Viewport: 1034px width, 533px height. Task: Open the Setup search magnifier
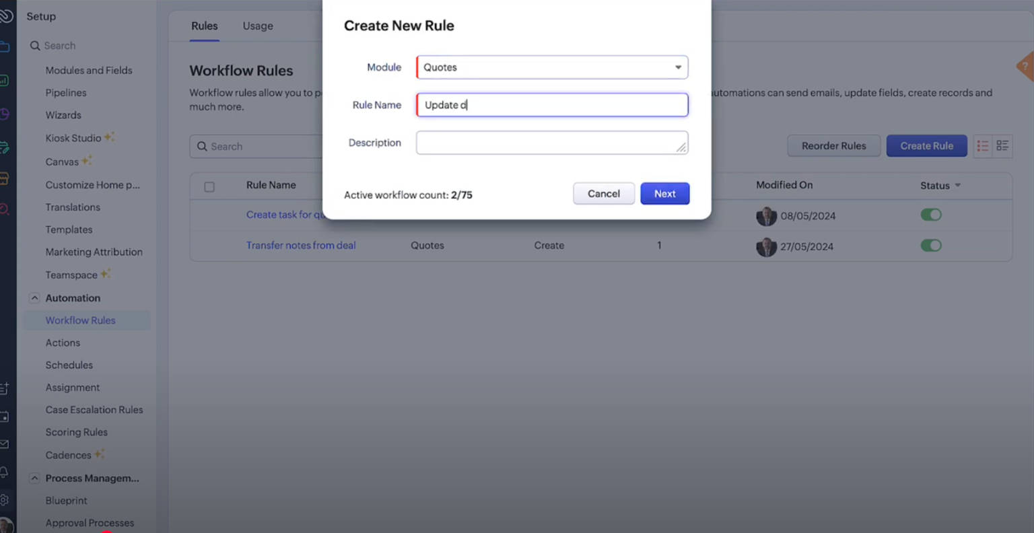(36, 45)
